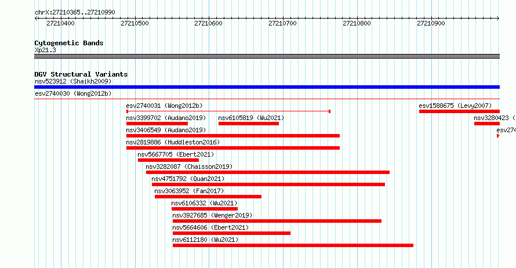
Task: Click the red nsv5664606 variant bar
Action: [232, 233]
